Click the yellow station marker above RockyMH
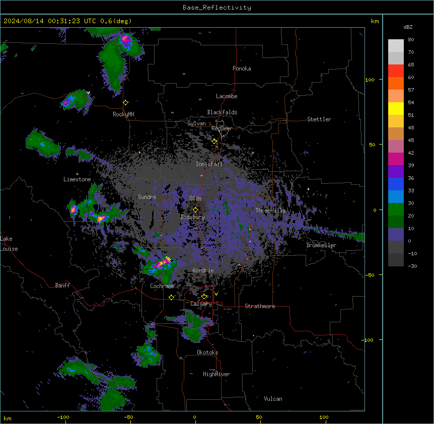This screenshot has height=424, width=434. (x=126, y=103)
